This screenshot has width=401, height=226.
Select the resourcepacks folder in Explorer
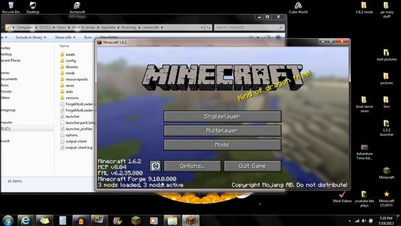(x=74, y=80)
